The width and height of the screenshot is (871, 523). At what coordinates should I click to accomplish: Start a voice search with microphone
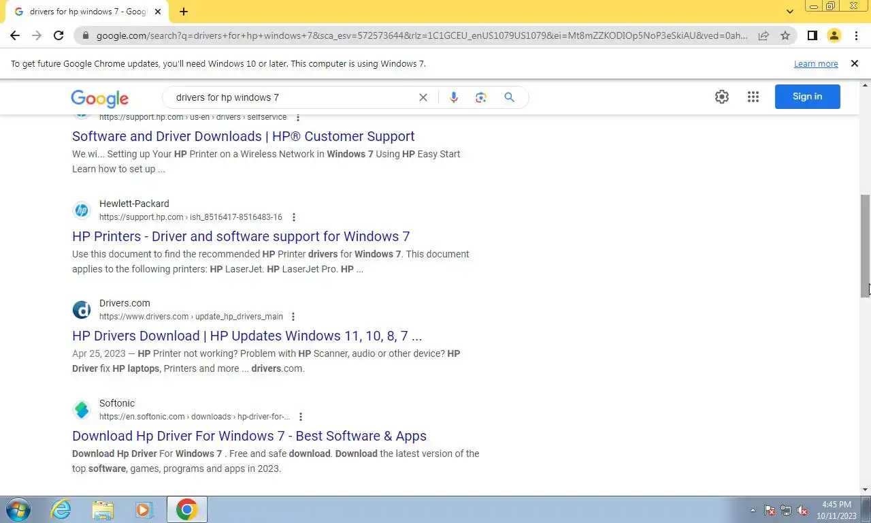point(454,97)
